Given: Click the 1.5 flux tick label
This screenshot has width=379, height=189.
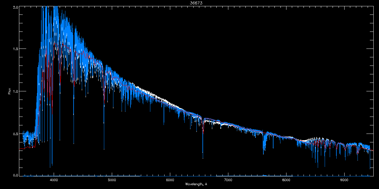Looking at the screenshot, I should (15, 49).
